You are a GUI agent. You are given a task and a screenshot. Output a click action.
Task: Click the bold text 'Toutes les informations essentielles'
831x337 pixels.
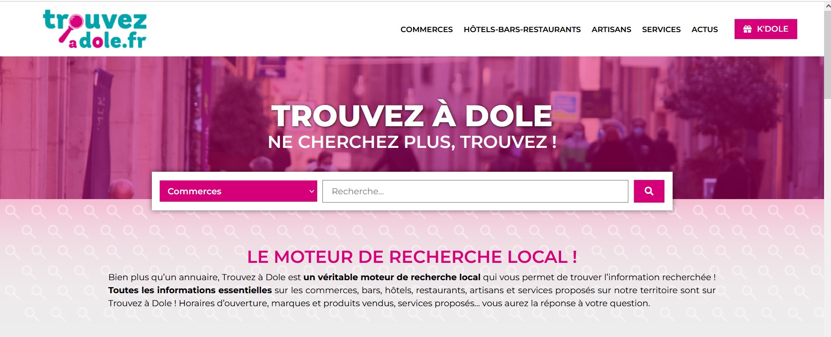[190, 290]
